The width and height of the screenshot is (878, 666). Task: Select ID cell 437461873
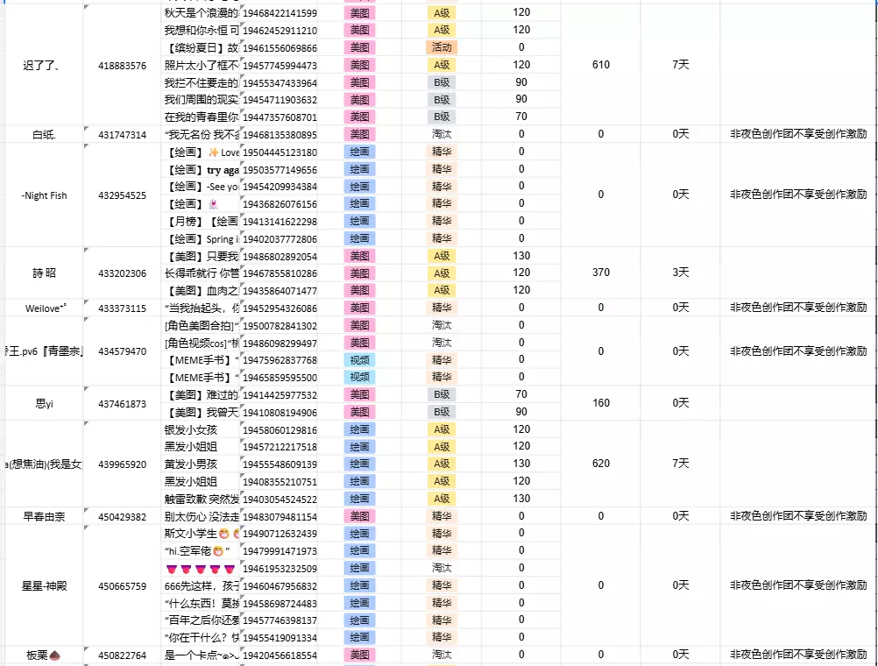point(122,403)
